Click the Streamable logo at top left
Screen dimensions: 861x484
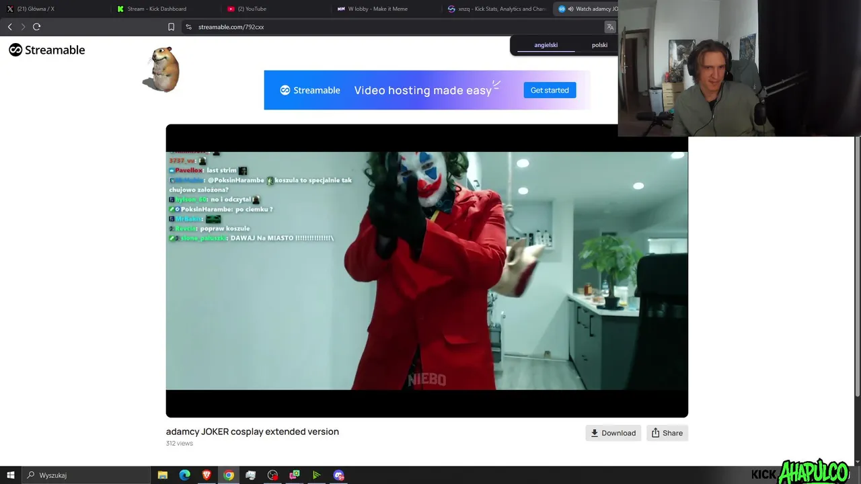(47, 50)
